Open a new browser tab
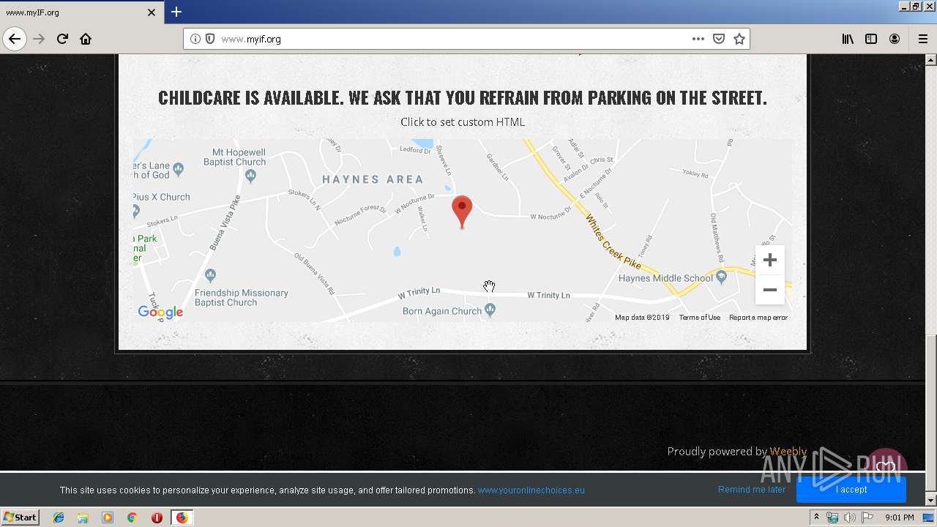This screenshot has width=937, height=527. tap(176, 12)
